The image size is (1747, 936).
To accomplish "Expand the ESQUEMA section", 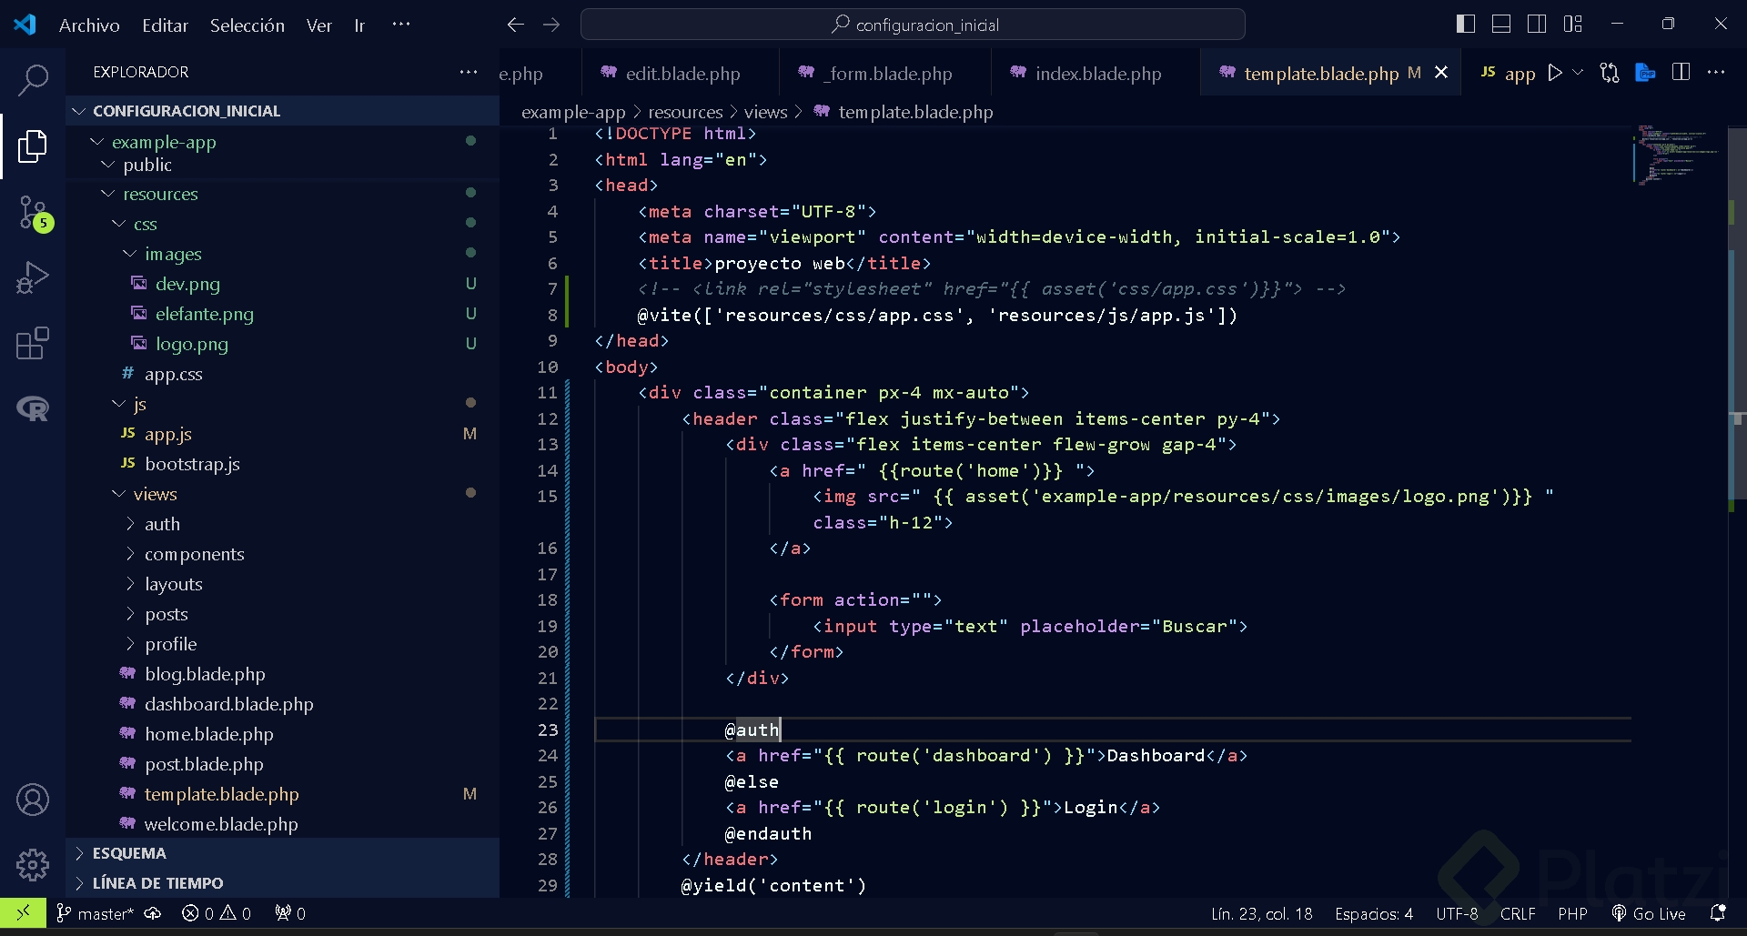I will (x=129, y=853).
